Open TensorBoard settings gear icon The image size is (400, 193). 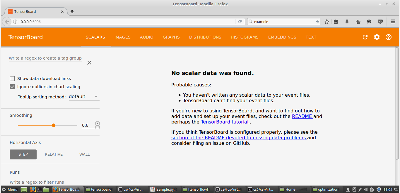(x=377, y=37)
